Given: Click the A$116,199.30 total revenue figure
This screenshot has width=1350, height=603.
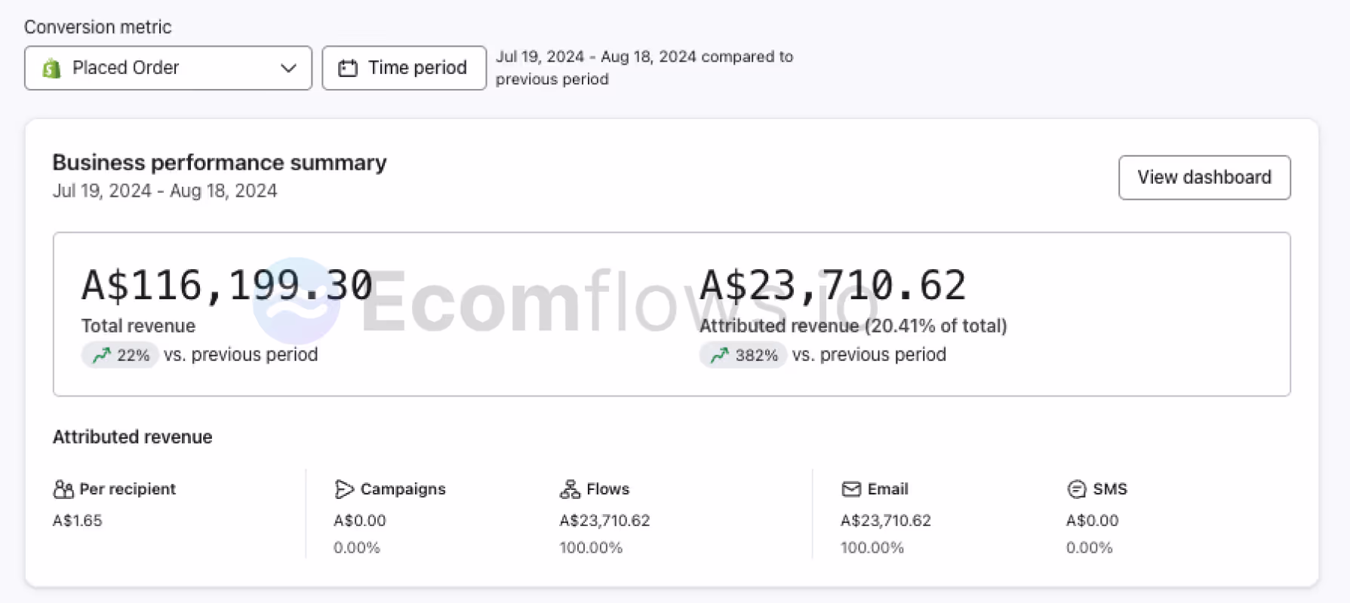Looking at the screenshot, I should click(227, 286).
